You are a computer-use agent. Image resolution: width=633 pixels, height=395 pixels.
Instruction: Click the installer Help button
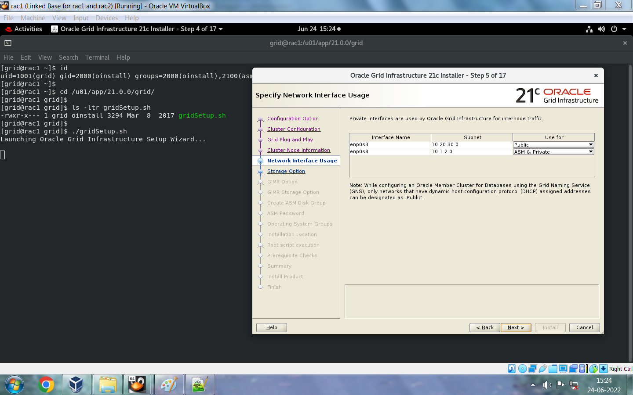click(272, 327)
